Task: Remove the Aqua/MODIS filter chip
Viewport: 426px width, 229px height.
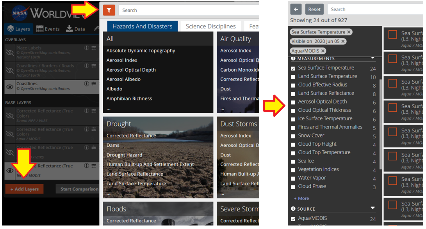Action: pos(323,51)
